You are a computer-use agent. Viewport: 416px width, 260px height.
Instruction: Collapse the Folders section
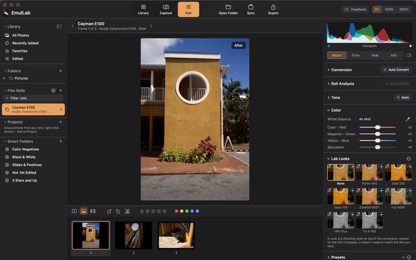(x=5, y=71)
